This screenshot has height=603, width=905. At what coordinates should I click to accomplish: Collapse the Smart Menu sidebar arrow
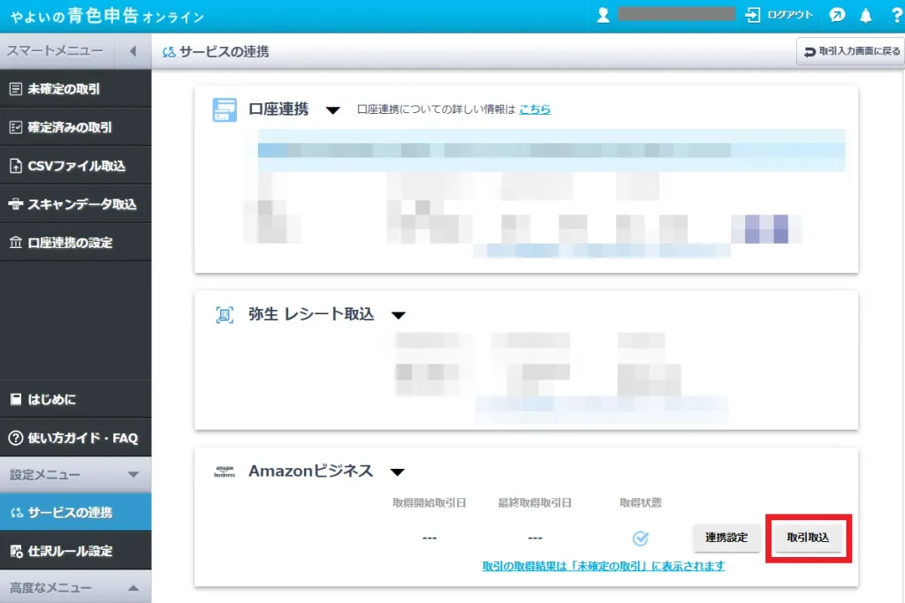[133, 51]
